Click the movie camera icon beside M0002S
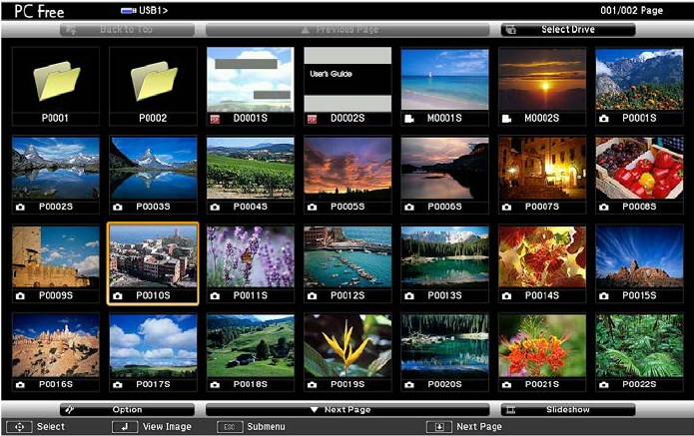This screenshot has height=436, width=694. point(507,119)
